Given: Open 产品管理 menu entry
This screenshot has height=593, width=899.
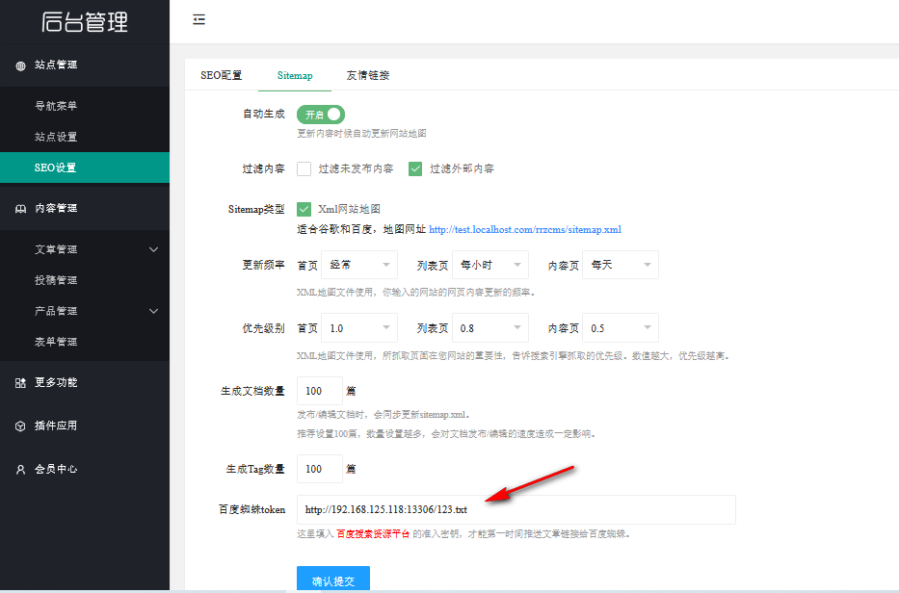Looking at the screenshot, I should click(x=85, y=311).
